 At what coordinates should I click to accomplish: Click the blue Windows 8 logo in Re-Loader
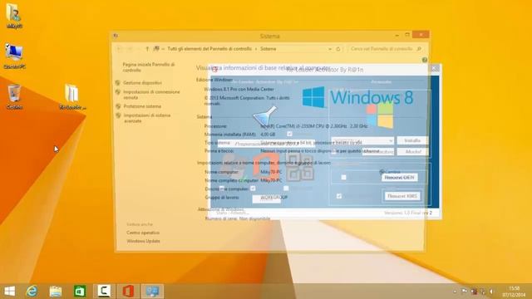point(357,97)
